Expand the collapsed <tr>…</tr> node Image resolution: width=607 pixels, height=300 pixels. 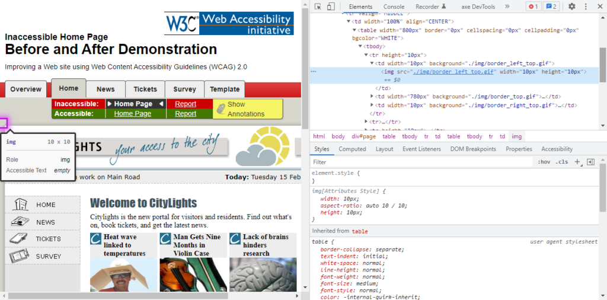[366, 122]
